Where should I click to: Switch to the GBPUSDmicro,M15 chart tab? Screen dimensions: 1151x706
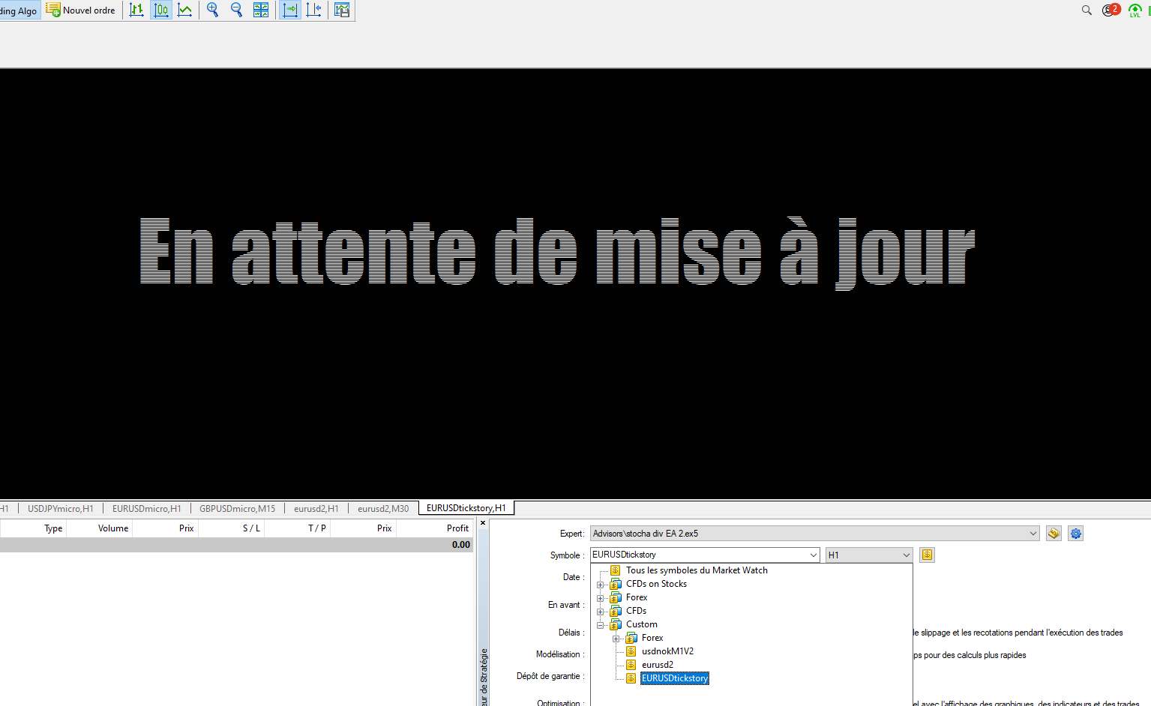click(x=237, y=508)
